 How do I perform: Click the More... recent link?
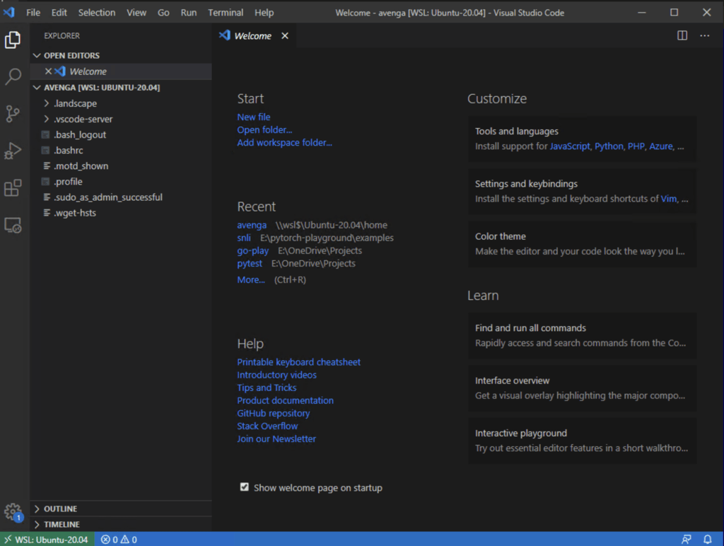click(251, 280)
